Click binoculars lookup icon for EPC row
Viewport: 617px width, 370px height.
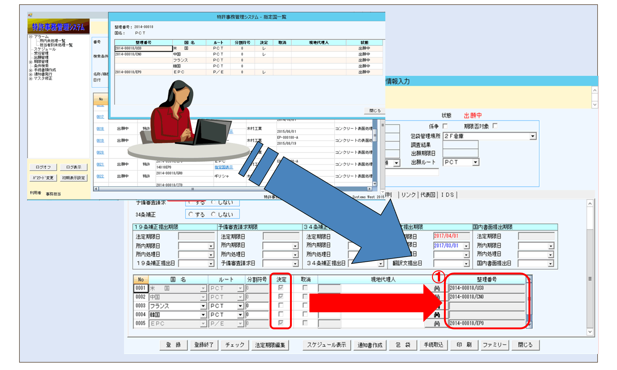437,323
